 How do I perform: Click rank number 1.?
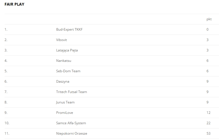tap(6, 30)
